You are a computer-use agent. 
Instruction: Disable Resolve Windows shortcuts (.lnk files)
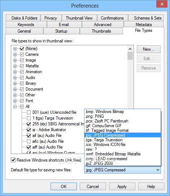point(13,160)
